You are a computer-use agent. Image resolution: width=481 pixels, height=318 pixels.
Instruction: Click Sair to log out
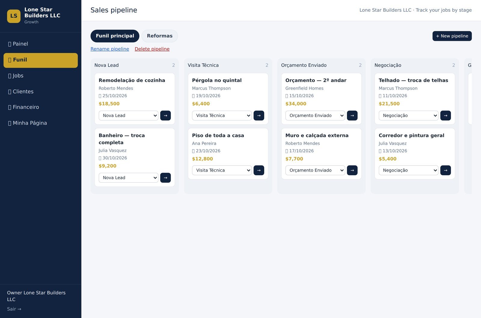[x=14, y=309]
